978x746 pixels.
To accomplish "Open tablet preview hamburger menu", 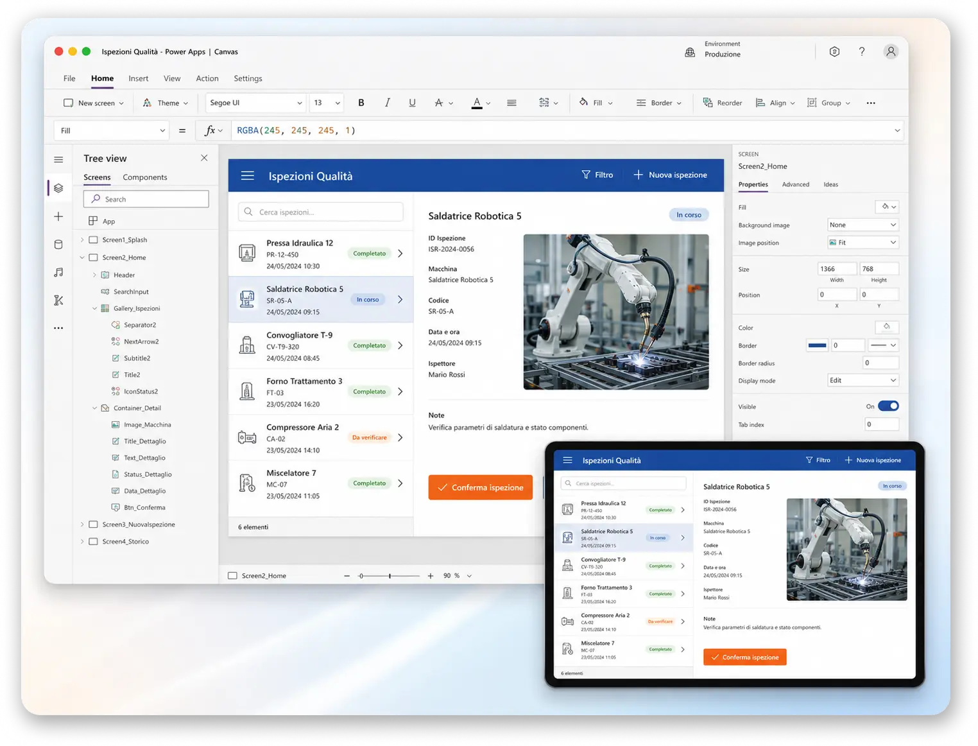I will click(x=567, y=460).
